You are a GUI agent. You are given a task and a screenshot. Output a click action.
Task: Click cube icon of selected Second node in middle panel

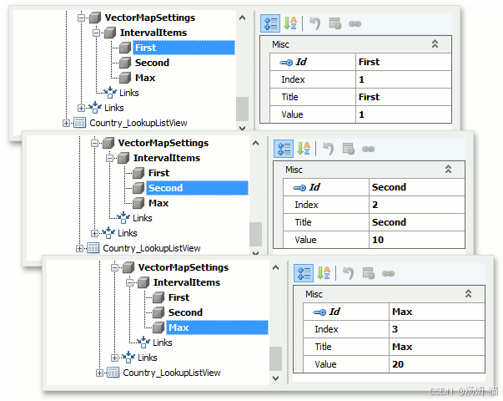[x=138, y=188]
